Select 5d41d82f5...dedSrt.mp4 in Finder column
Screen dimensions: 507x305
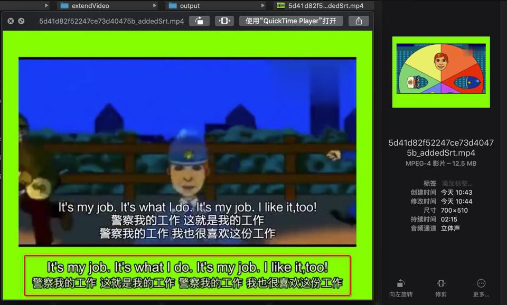(x=320, y=5)
